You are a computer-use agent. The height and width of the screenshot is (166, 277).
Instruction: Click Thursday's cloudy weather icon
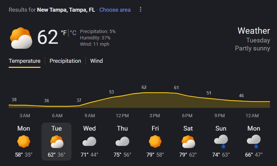coord(122,142)
